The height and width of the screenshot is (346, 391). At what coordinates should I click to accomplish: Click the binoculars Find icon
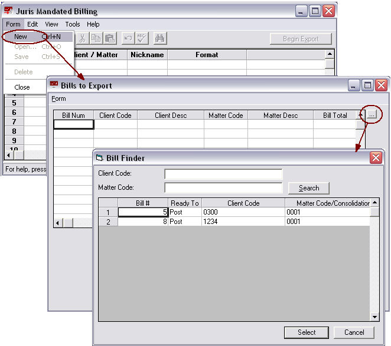click(159, 38)
